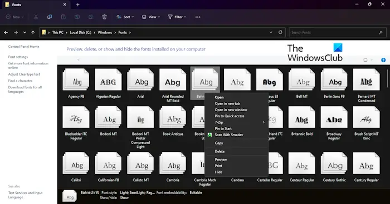Open the Sort dropdown
This screenshot has width=390, height=204.
point(125,17)
